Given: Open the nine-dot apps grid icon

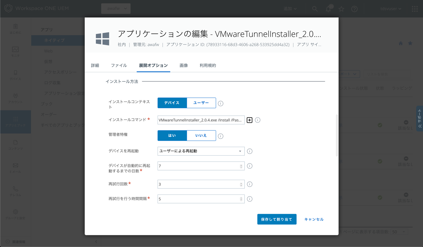Looking at the screenshot, I should [x=415, y=9].
